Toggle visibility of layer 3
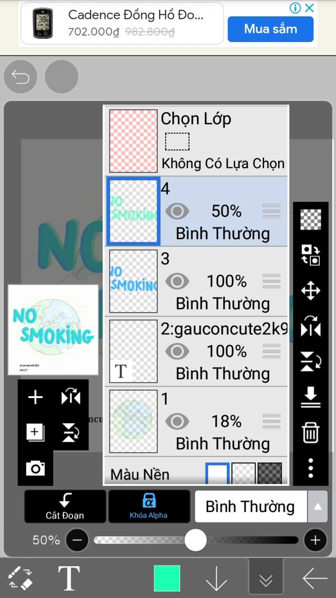The height and width of the screenshot is (598, 336). click(x=177, y=281)
